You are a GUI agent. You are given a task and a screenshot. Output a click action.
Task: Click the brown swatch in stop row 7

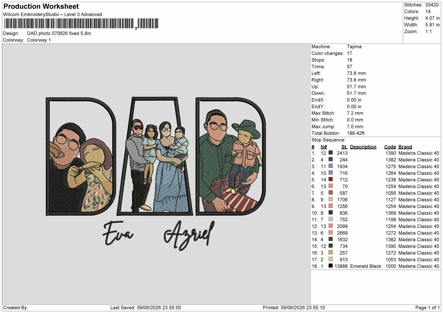330,193
